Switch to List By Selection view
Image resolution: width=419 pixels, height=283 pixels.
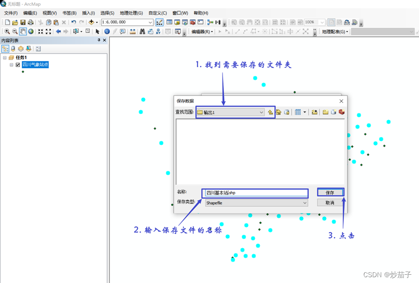pos(29,49)
